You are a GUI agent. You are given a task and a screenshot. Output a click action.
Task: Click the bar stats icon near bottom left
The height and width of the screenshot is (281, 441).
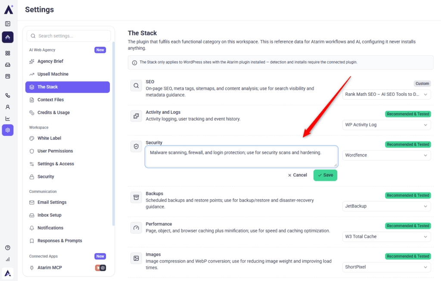tap(8, 259)
